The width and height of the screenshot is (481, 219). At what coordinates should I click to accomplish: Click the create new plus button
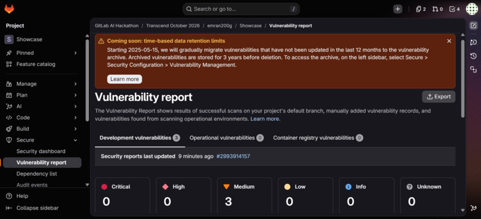(397, 9)
